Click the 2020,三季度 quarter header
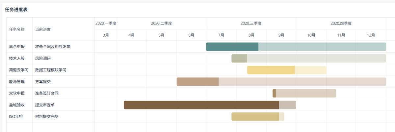The image size is (395, 132). (x=251, y=24)
